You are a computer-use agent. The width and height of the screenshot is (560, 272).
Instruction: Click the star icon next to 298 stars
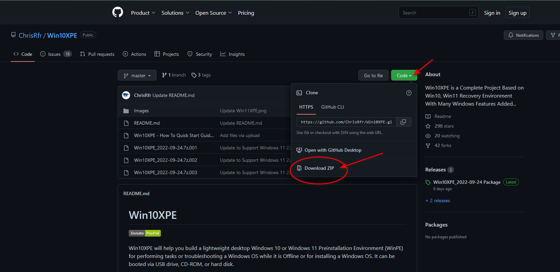(x=428, y=126)
